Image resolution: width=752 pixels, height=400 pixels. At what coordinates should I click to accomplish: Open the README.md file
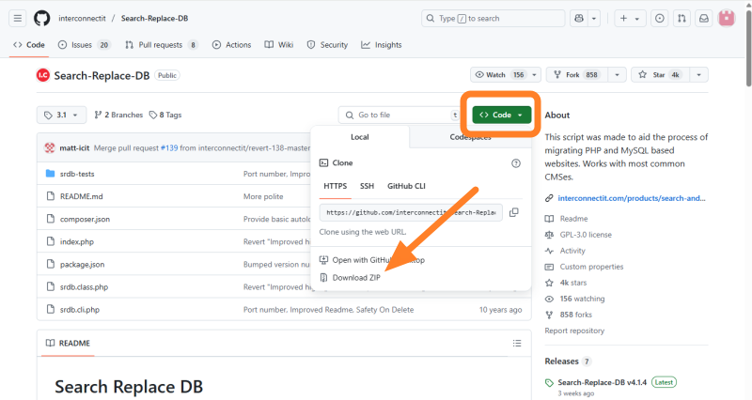82,196
